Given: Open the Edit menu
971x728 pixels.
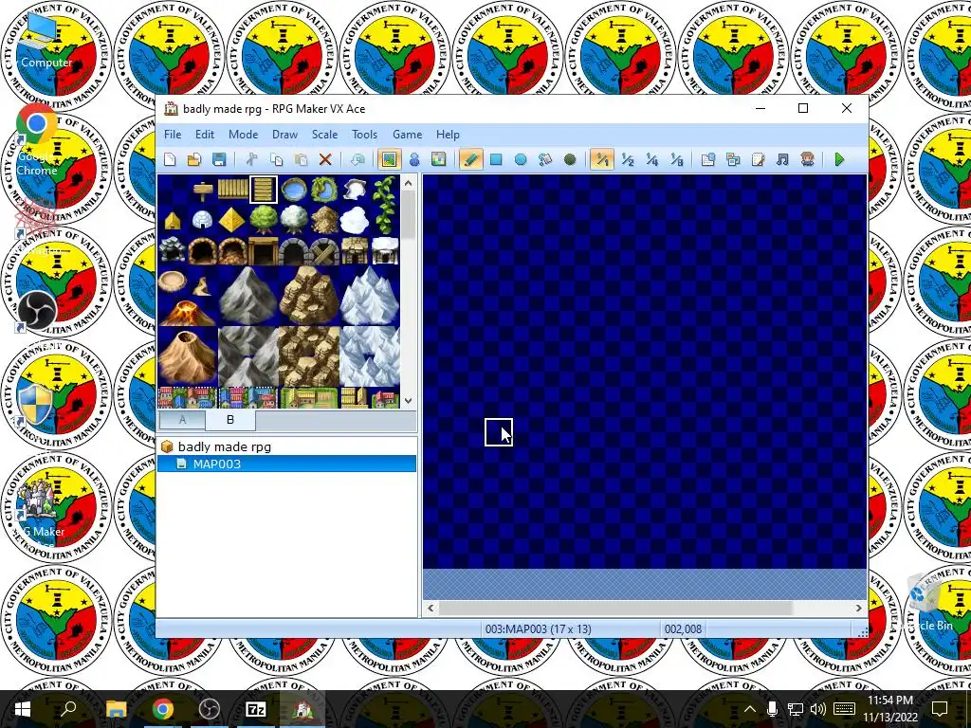Looking at the screenshot, I should click(x=205, y=135).
